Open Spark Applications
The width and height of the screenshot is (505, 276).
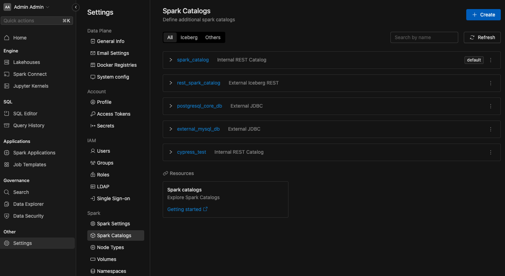(37, 153)
